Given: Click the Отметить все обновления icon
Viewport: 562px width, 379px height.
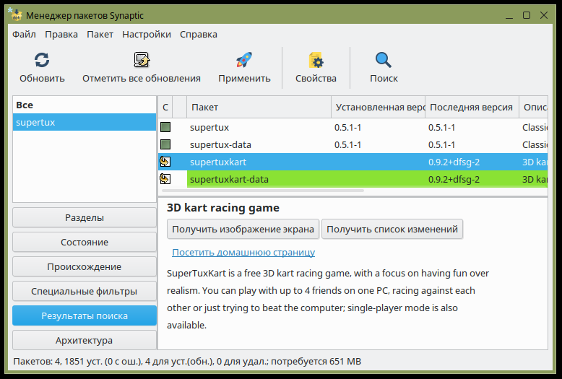Looking at the screenshot, I should (142, 60).
